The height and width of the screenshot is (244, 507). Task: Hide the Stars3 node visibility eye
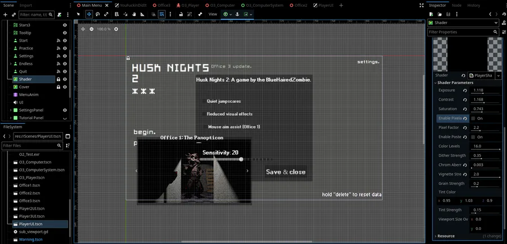(65, 25)
